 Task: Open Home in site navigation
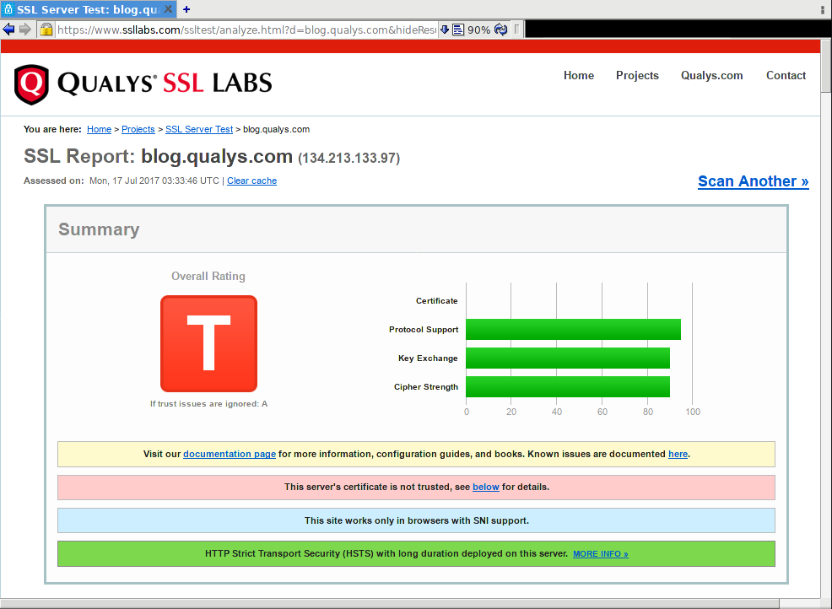(578, 75)
